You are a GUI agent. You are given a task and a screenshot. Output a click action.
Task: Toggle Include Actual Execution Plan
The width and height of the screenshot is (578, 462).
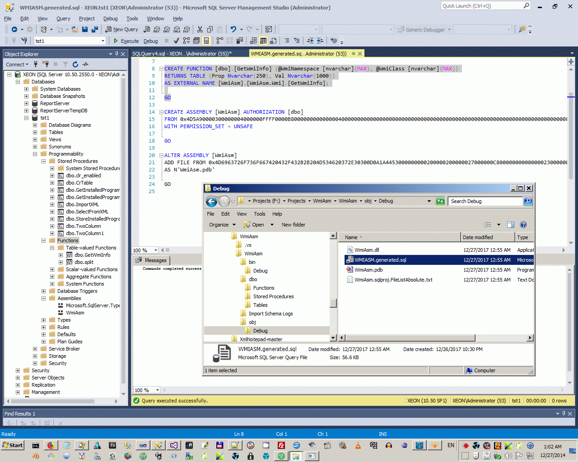coord(219,41)
